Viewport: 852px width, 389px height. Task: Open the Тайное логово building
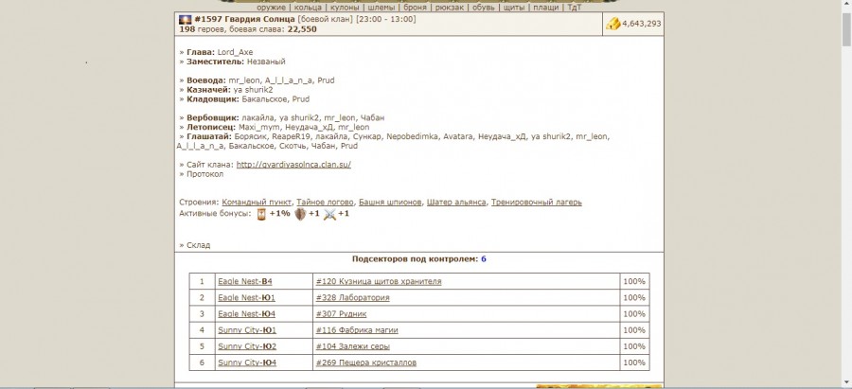point(325,203)
